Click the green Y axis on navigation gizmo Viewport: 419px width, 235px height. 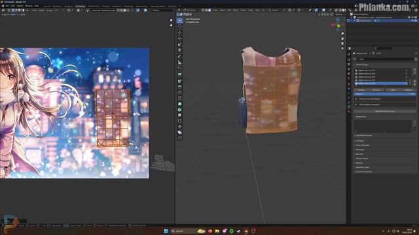pyautogui.click(x=338, y=26)
